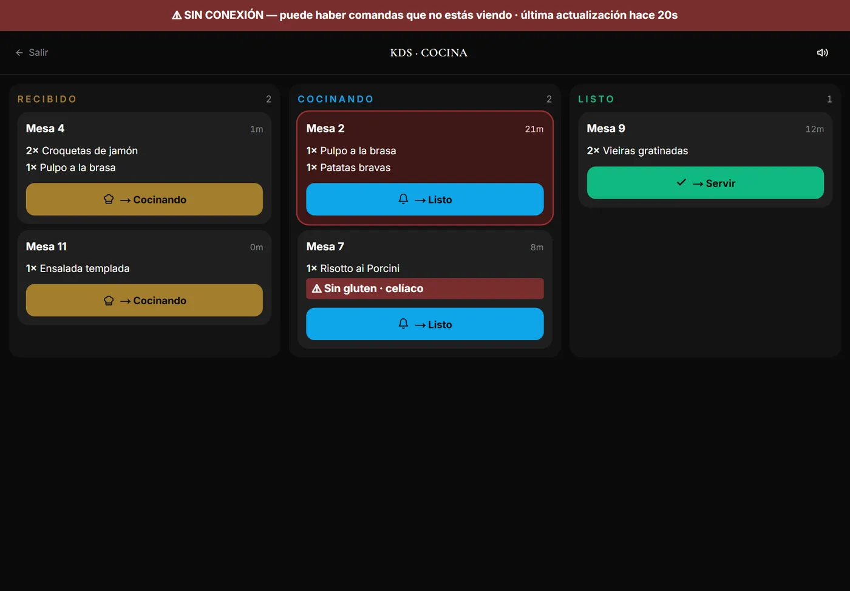Click the Mesa 9 Vieiras gratinadas item
Viewport: 850px width, 591px height.
pos(637,151)
